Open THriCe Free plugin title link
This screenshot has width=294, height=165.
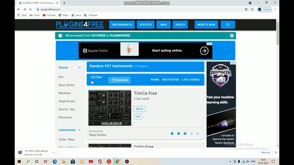(x=145, y=93)
